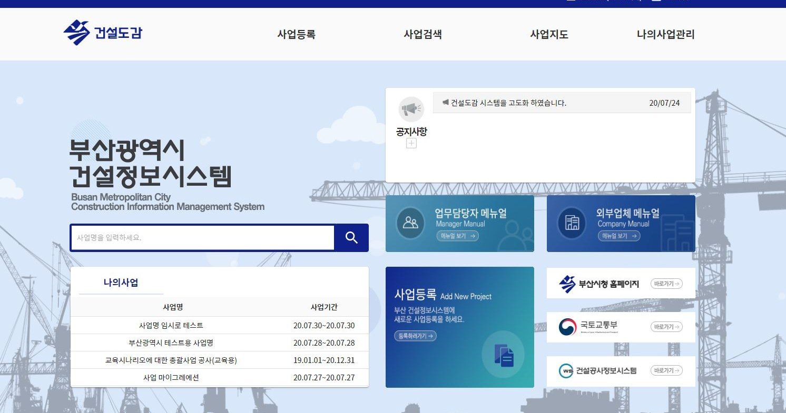
Task: Click 메뉴얼 보기 under Company Manual
Action: pyautogui.click(x=619, y=236)
